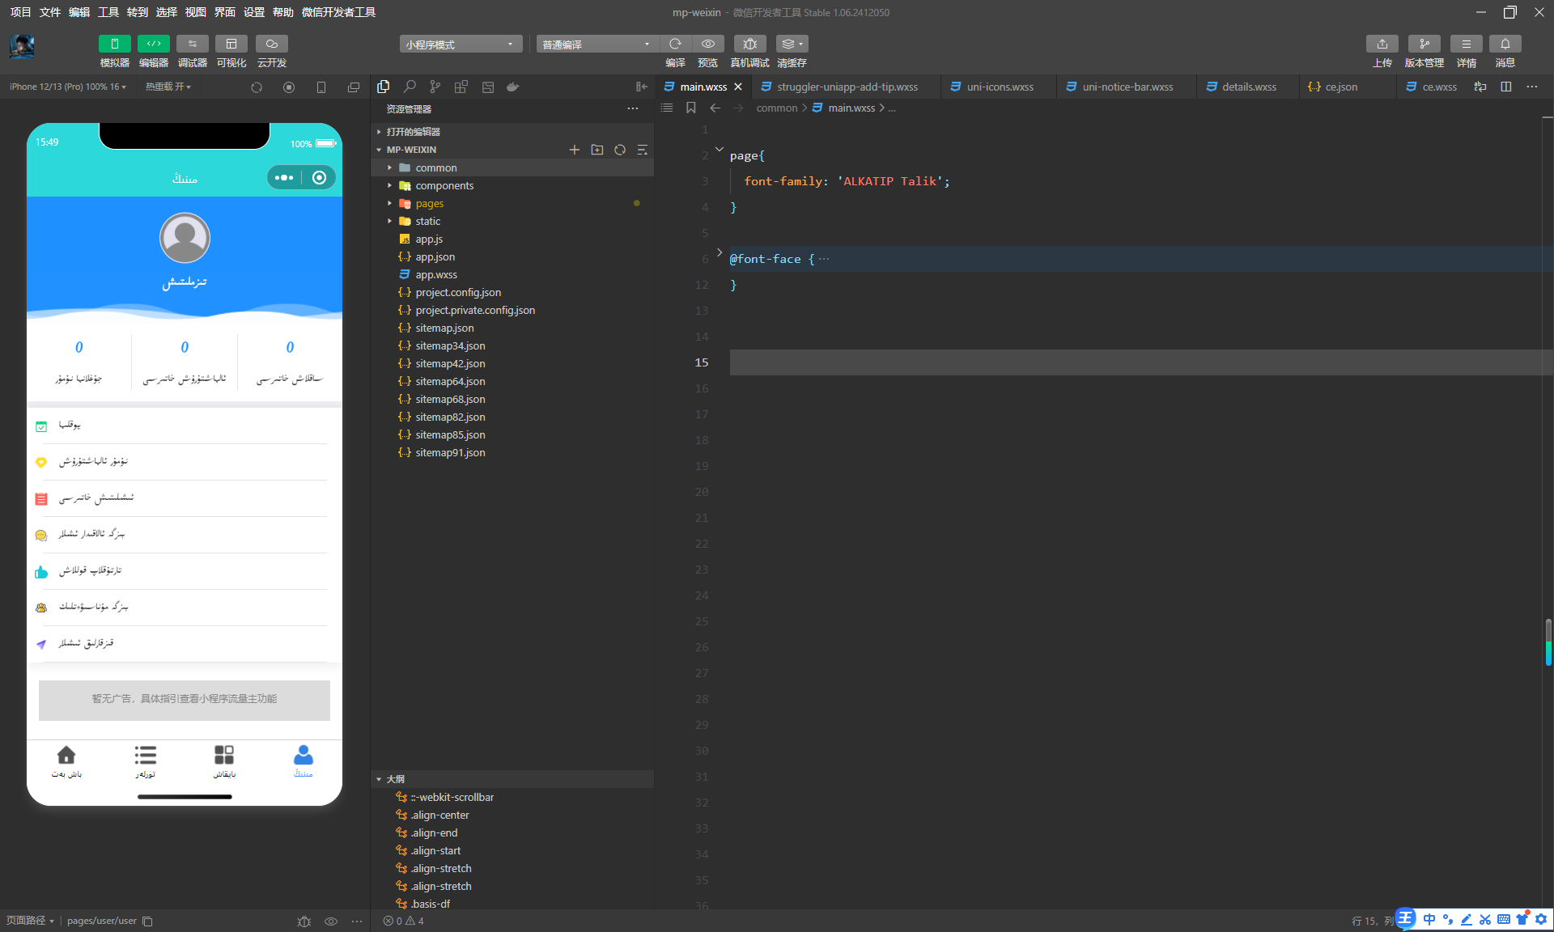Go back with the editor arrow
The height and width of the screenshot is (932, 1554).
[x=715, y=108]
